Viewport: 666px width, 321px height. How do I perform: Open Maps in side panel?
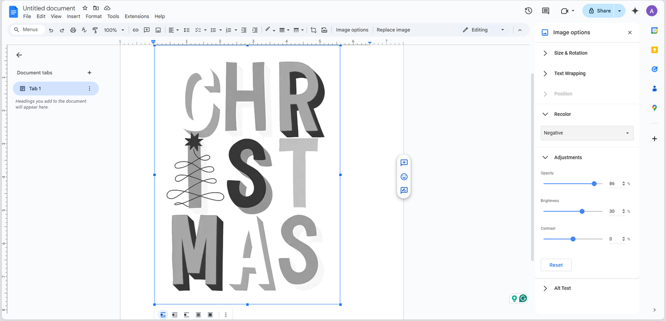(x=655, y=108)
